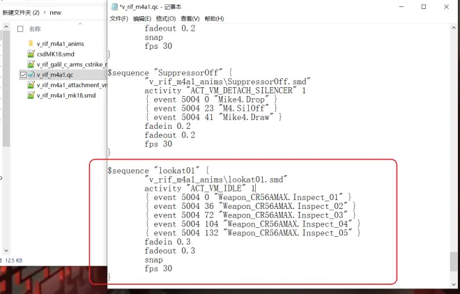Click the Inspect_05 event line
The width and height of the screenshot is (460, 294).
[x=253, y=233]
